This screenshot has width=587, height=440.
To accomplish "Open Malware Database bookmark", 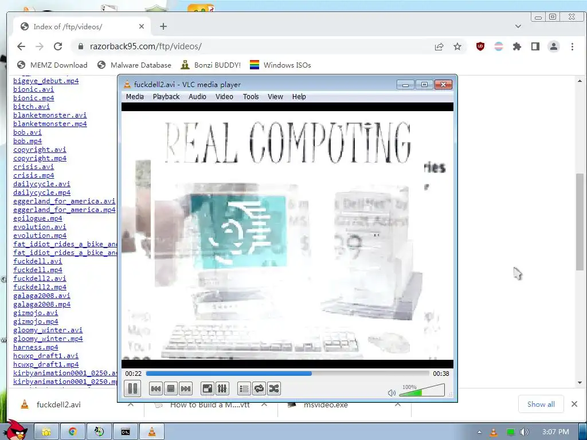I will [x=134, y=65].
